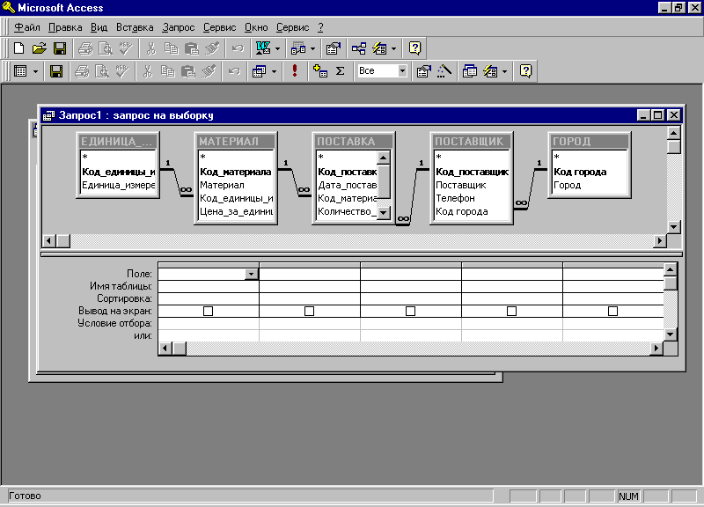The width and height of the screenshot is (704, 507).
Task: Click Print icon in the database toolbar
Action: click(85, 48)
